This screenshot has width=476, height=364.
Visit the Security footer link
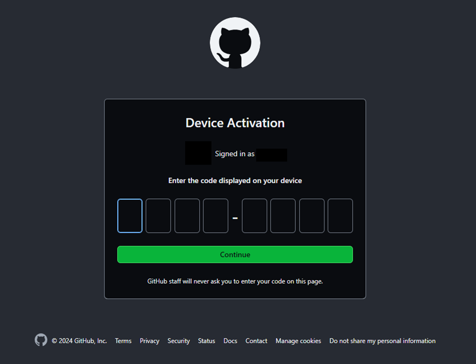[179, 341]
